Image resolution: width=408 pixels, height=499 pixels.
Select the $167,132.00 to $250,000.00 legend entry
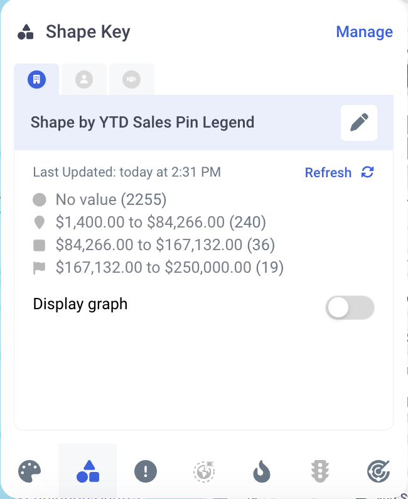(169, 268)
